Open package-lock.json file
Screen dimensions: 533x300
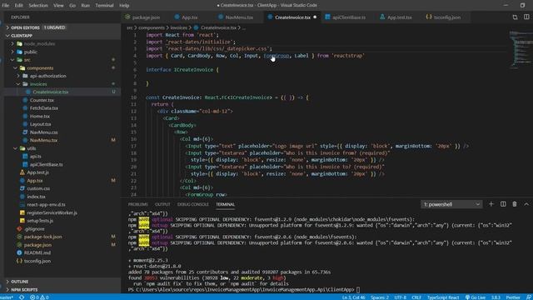tap(42, 237)
